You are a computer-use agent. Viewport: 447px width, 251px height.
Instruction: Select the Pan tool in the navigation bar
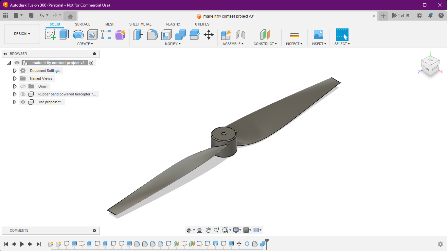click(208, 230)
